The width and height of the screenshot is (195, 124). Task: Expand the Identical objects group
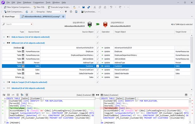tap(4, 88)
